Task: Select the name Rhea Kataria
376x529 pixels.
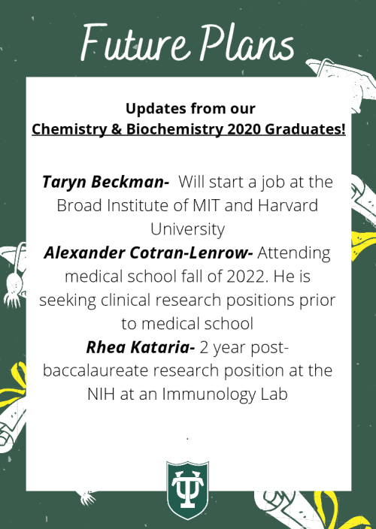Action: pyautogui.click(x=141, y=347)
